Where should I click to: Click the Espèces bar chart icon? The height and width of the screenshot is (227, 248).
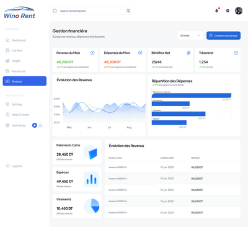(91, 179)
